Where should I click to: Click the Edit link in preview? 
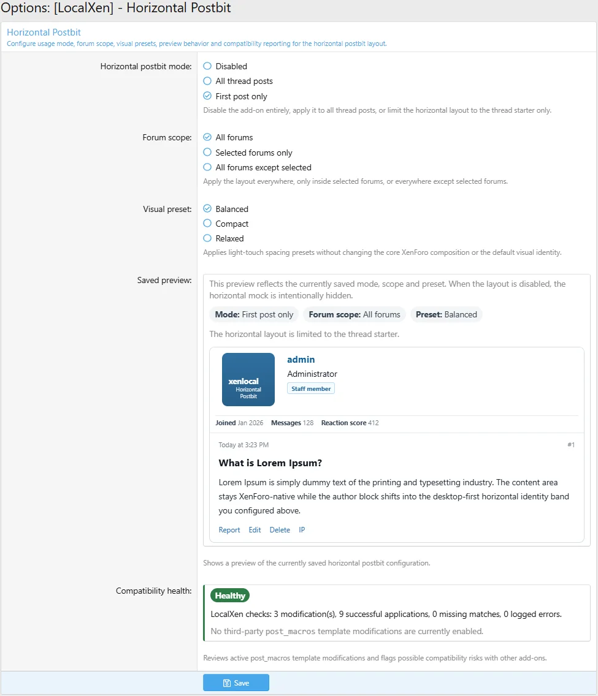click(x=255, y=530)
